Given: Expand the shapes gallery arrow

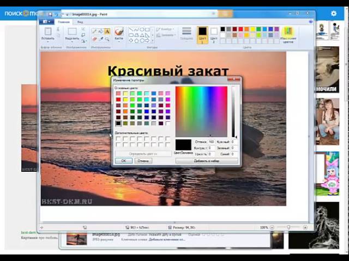Looking at the screenshot, I should [153, 41].
